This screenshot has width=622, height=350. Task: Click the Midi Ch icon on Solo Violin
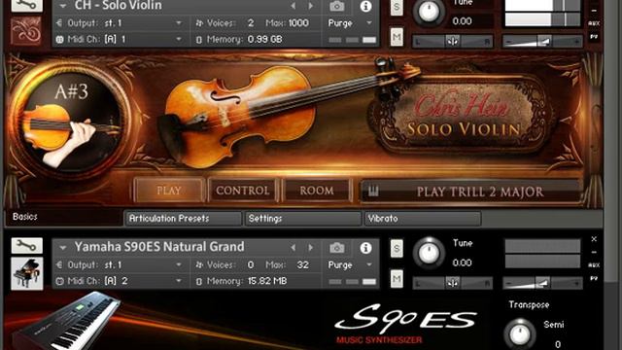[x=59, y=39]
